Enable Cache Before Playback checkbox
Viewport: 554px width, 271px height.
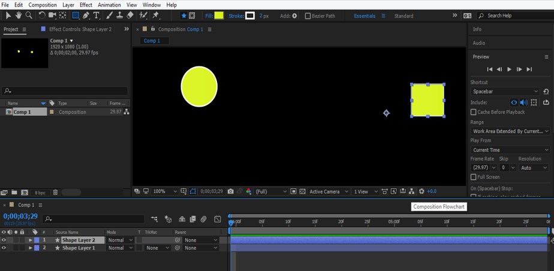[x=474, y=112]
